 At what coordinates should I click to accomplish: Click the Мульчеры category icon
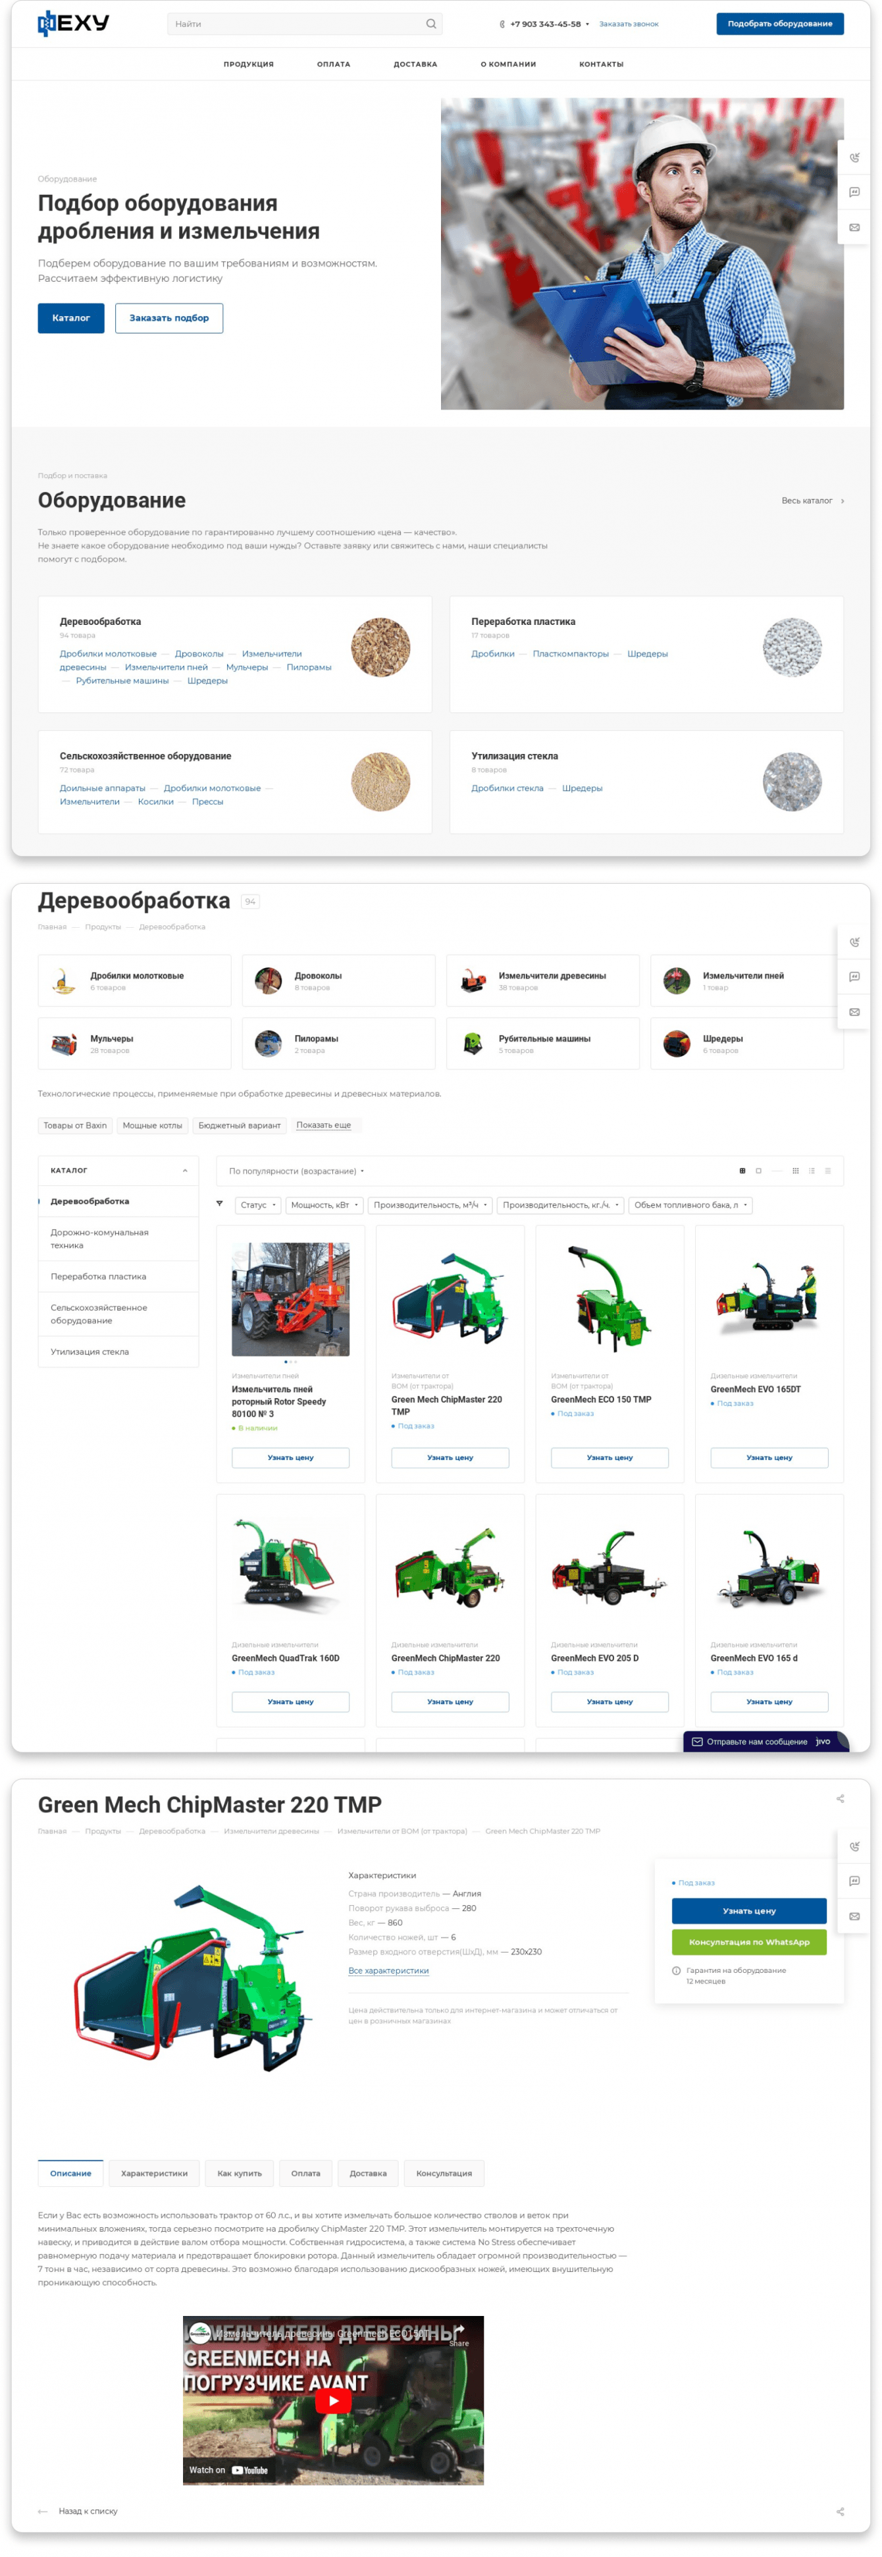[x=63, y=1043]
